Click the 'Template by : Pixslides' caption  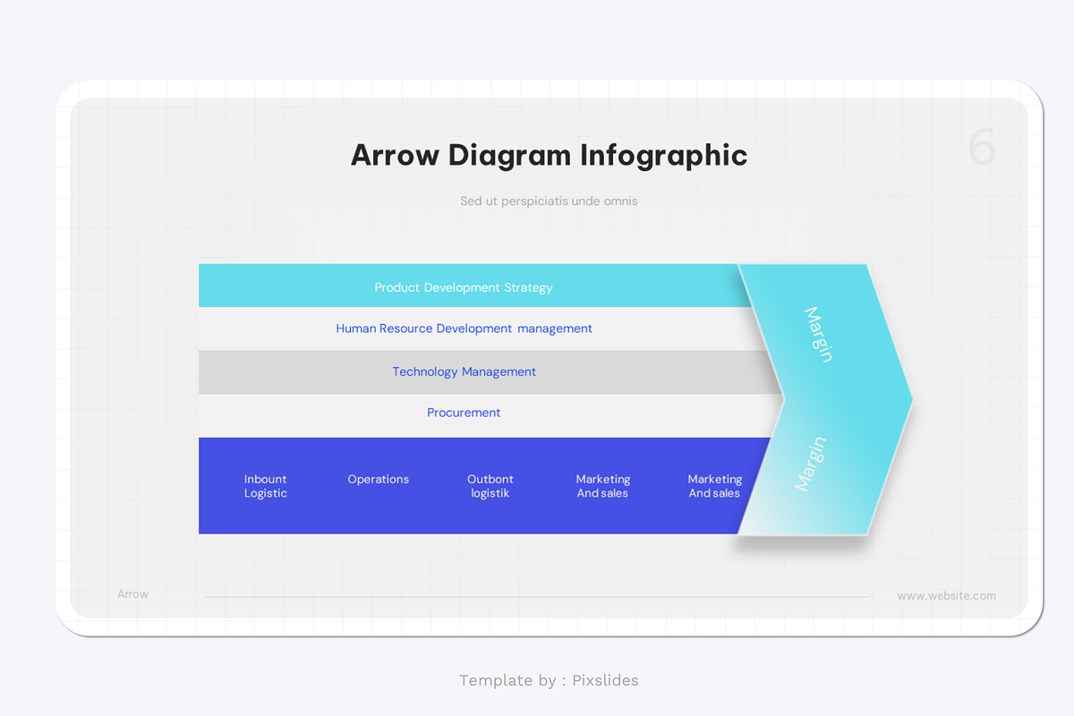click(549, 680)
